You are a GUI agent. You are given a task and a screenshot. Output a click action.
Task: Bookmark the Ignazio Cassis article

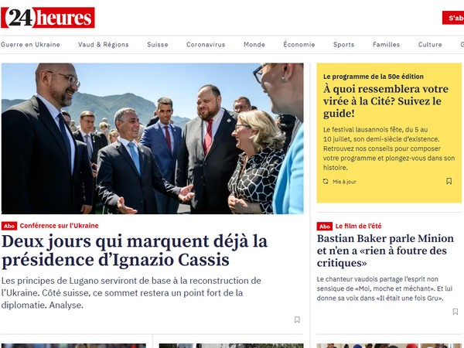[x=297, y=319]
